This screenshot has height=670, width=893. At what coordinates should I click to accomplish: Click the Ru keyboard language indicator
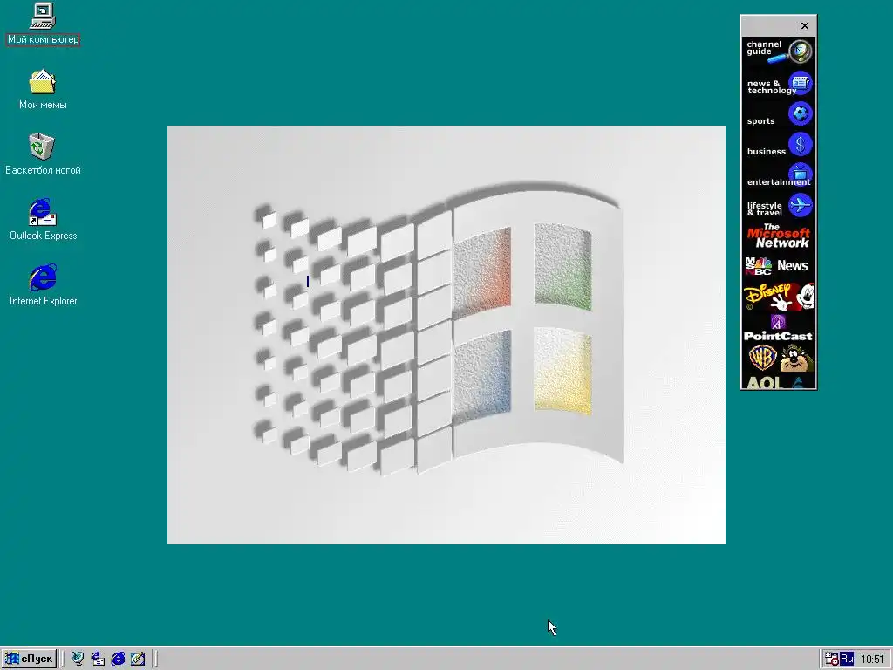click(x=847, y=659)
